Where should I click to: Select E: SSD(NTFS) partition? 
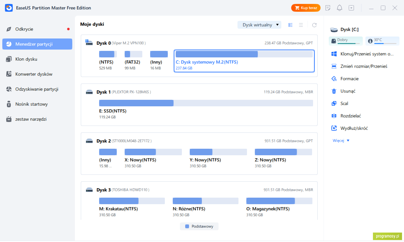pyautogui.click(x=206, y=110)
